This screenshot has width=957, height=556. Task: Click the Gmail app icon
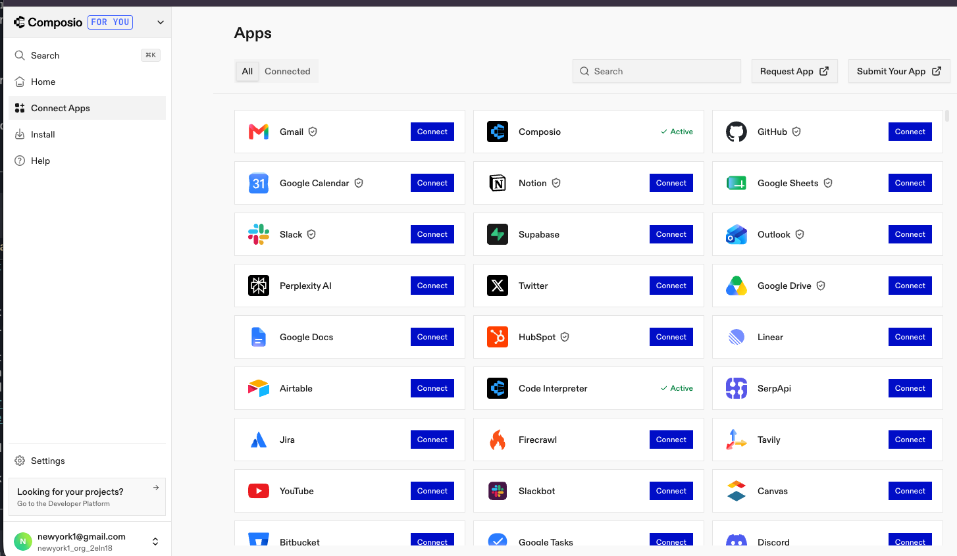coord(259,132)
